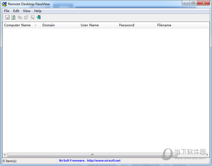Click the Refresh toolbar icon
The width and height of the screenshot is (212, 166).
(13, 17)
